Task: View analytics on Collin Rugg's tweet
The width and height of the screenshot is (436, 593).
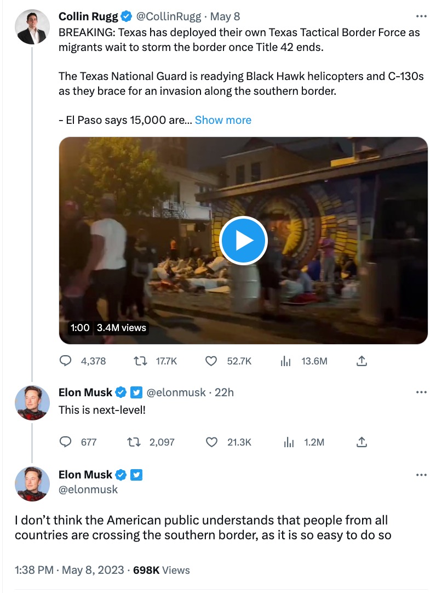Action: coord(285,361)
